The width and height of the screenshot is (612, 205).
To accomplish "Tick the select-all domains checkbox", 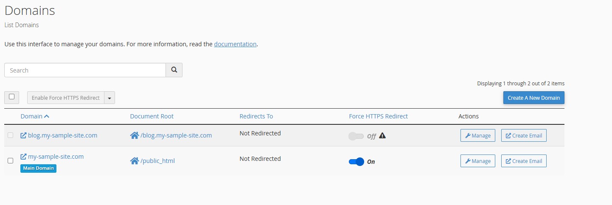I will pos(11,97).
